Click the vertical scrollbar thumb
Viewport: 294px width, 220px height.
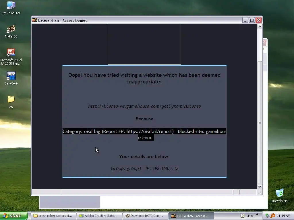(x=260, y=123)
